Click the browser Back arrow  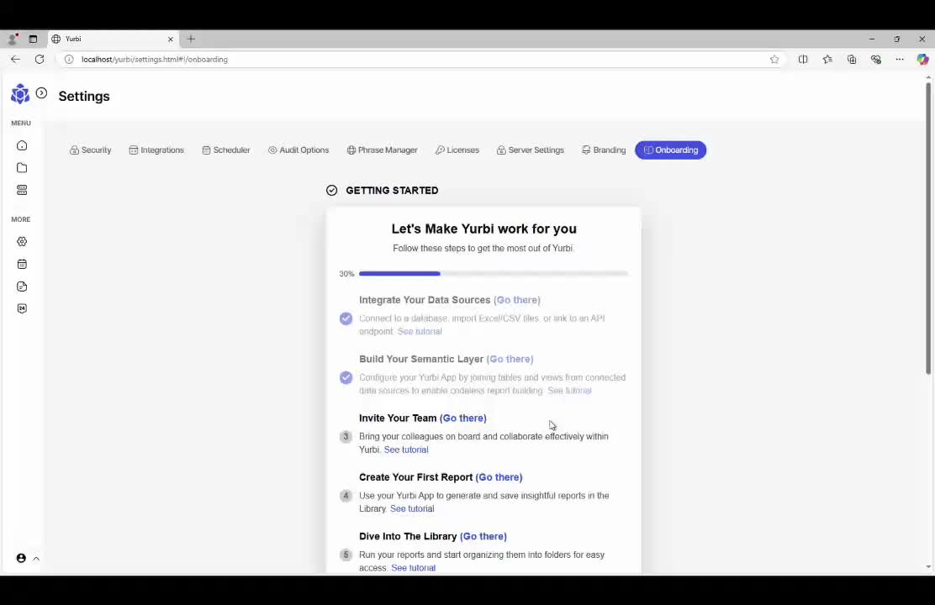(15, 59)
